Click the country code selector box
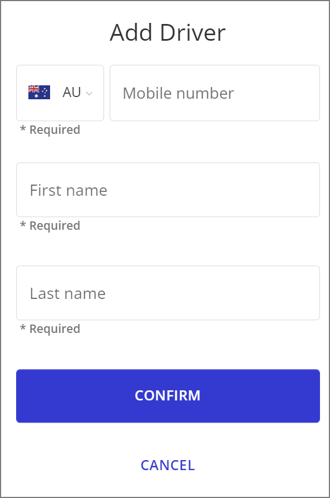 [x=60, y=93]
